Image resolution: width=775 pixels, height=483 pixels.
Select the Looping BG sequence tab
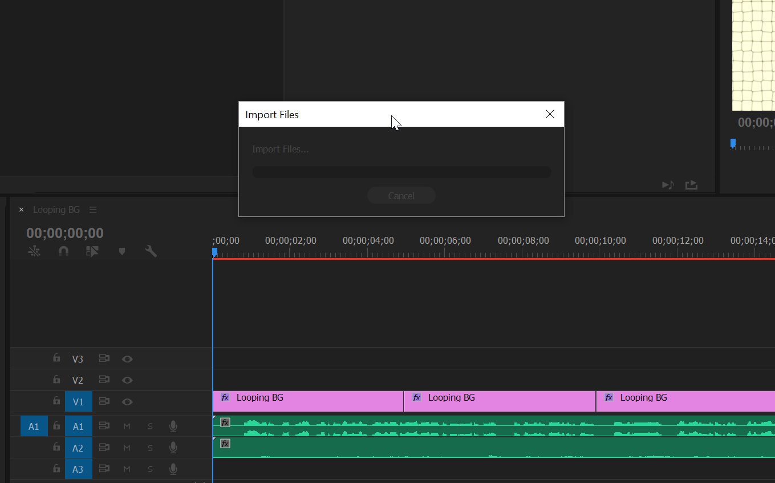(x=56, y=210)
